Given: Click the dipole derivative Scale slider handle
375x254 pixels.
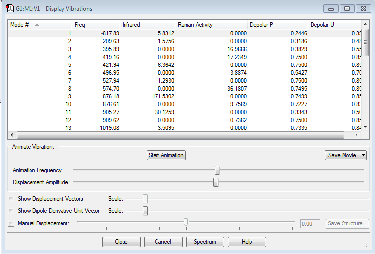Looking at the screenshot, I should pyautogui.click(x=145, y=211).
